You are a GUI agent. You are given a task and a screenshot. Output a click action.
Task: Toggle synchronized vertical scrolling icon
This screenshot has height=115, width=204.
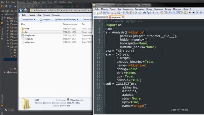tap(162, 13)
